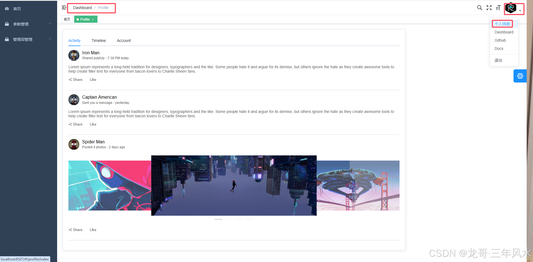Open the upside-down city photo
The width and height of the screenshot is (533, 262).
coord(234,186)
